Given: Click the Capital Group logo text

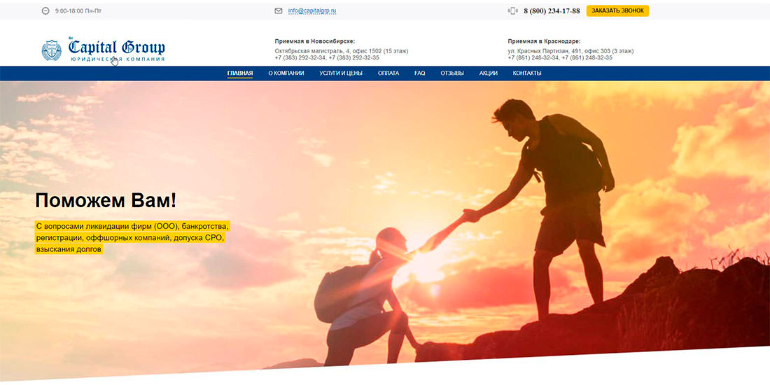Looking at the screenshot, I should point(117,48).
